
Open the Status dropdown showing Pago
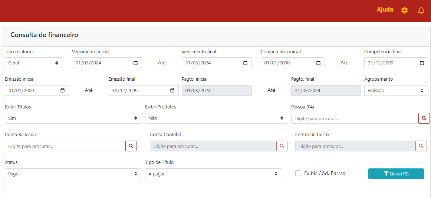pyautogui.click(x=73, y=174)
